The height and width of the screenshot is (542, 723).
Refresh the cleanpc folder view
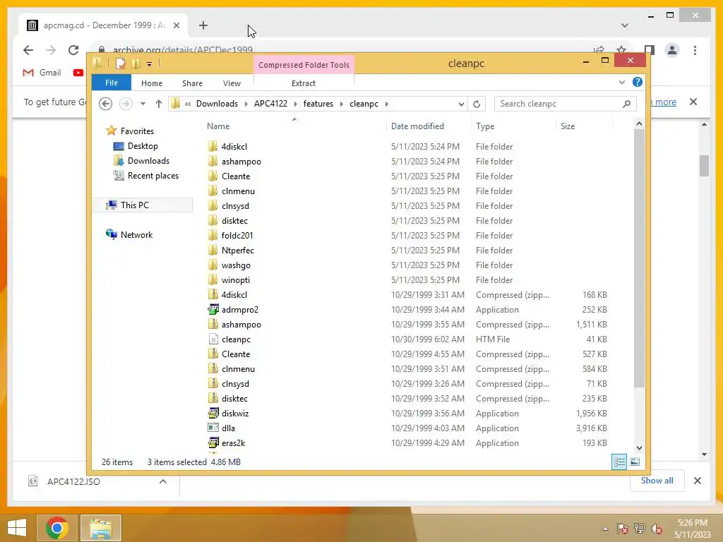tap(477, 104)
